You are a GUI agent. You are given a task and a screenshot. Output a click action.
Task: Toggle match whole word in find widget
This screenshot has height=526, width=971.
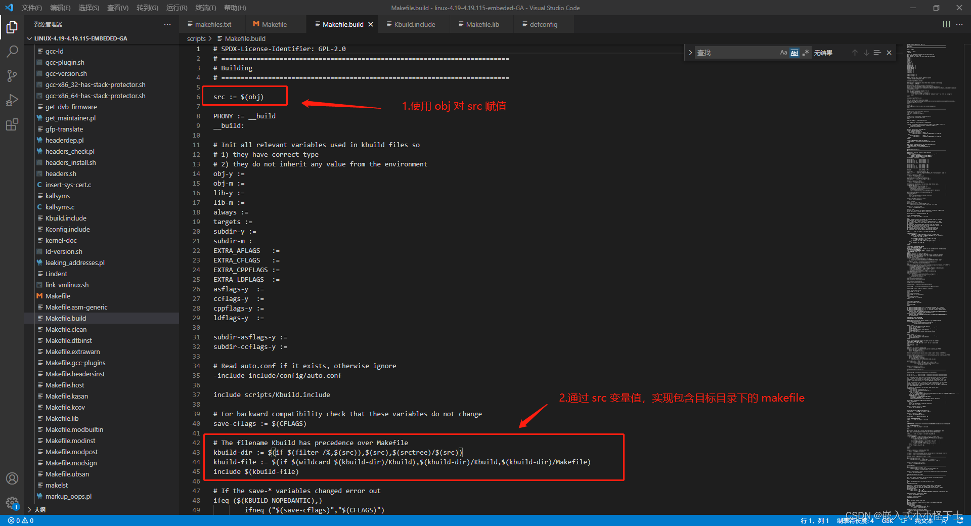tap(795, 53)
